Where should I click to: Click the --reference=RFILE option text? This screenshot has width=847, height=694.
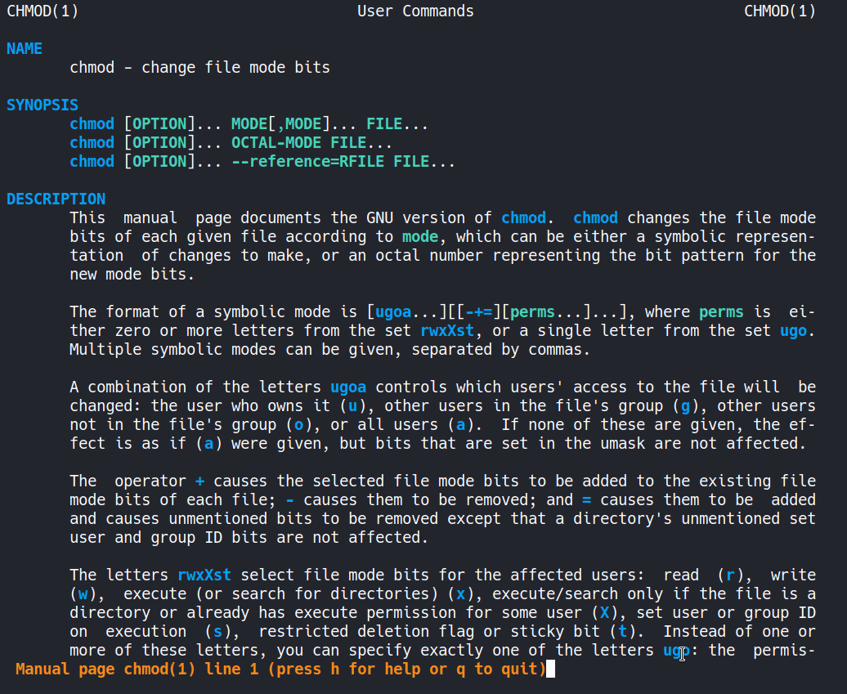pyautogui.click(x=308, y=162)
